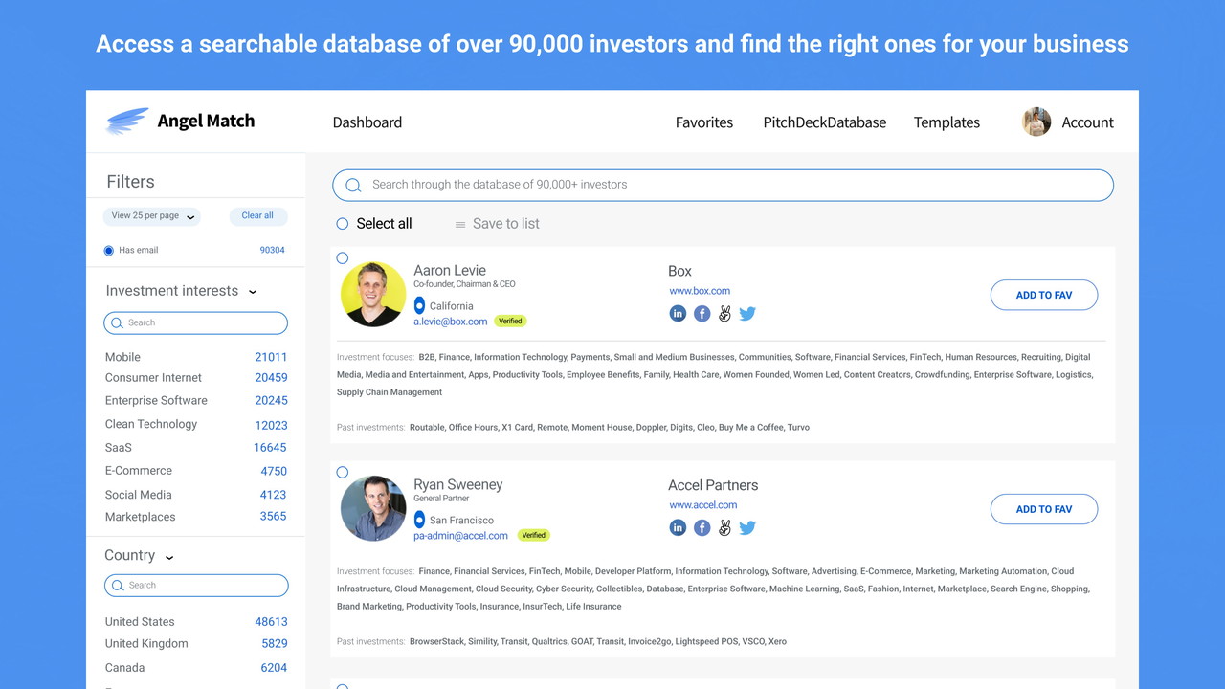Viewport: 1225px width, 689px height.
Task: Select Aaron Levie's card checkbox
Action: 343,258
